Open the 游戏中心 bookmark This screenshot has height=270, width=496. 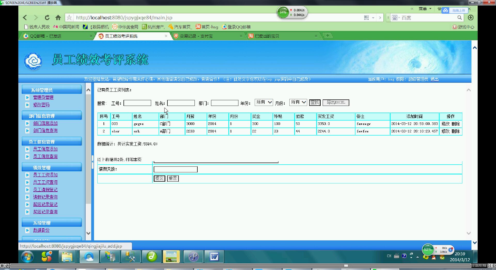[x=463, y=27]
